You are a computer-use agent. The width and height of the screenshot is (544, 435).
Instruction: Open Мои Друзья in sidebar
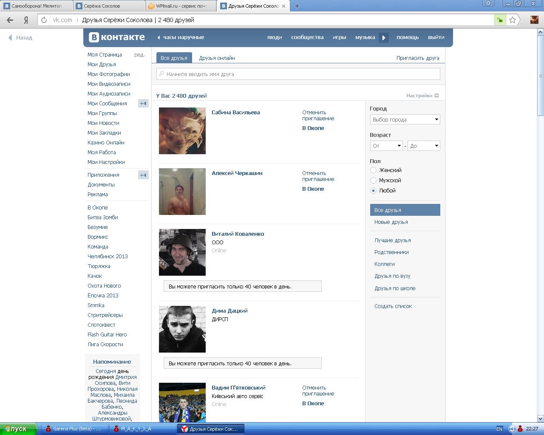(x=102, y=65)
